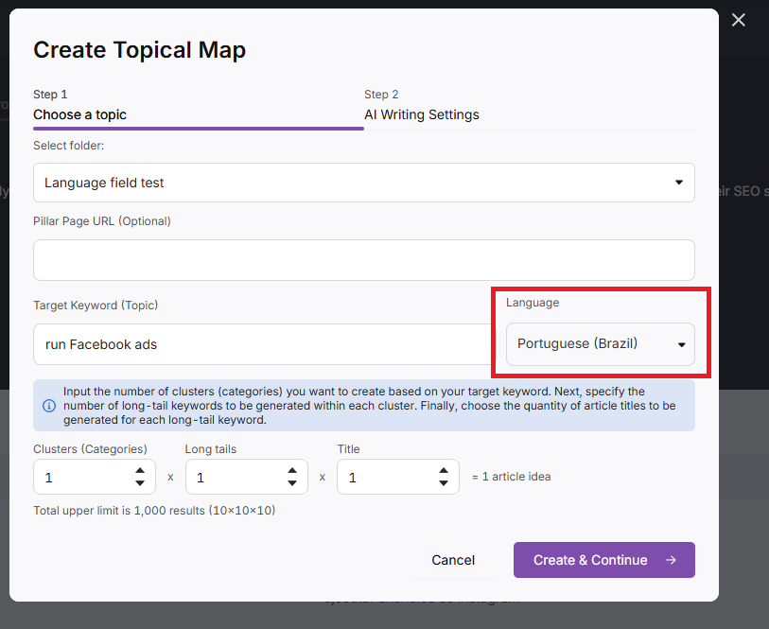Click 'Total upper limit is 1,000 results' text
769x629 pixels.
(154, 511)
